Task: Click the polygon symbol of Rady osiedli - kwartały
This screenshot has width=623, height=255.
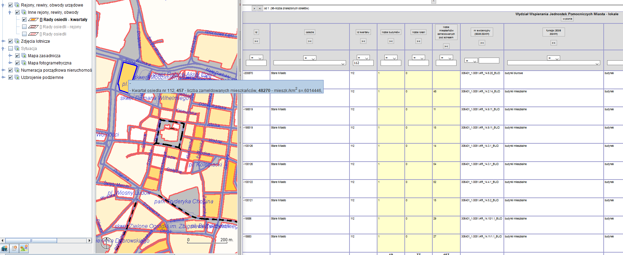Action: coord(33,20)
